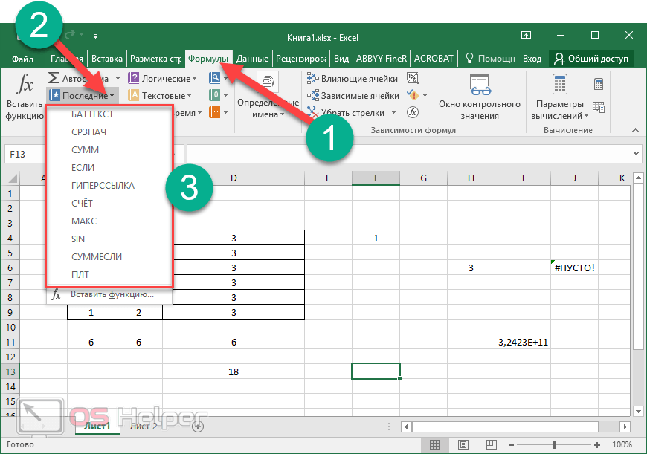647x454 pixels.
Task: Collapse the ribbon with the caret
Action: [635, 130]
